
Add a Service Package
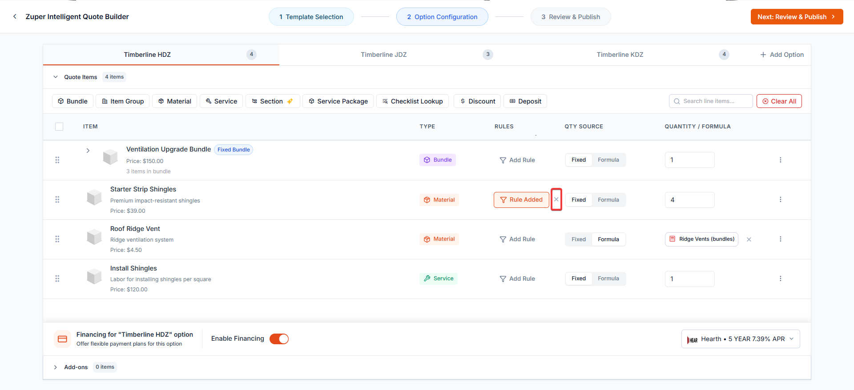pos(338,101)
